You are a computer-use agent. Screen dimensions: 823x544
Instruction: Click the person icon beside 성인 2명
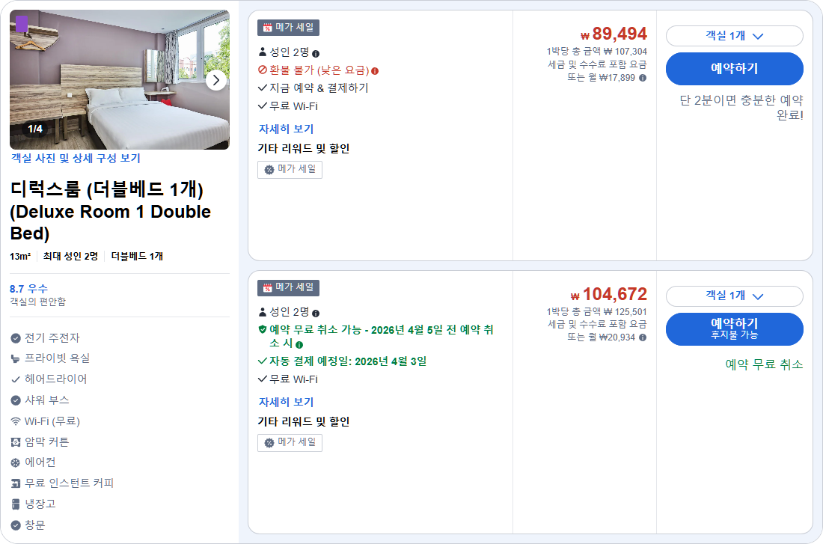click(x=261, y=52)
